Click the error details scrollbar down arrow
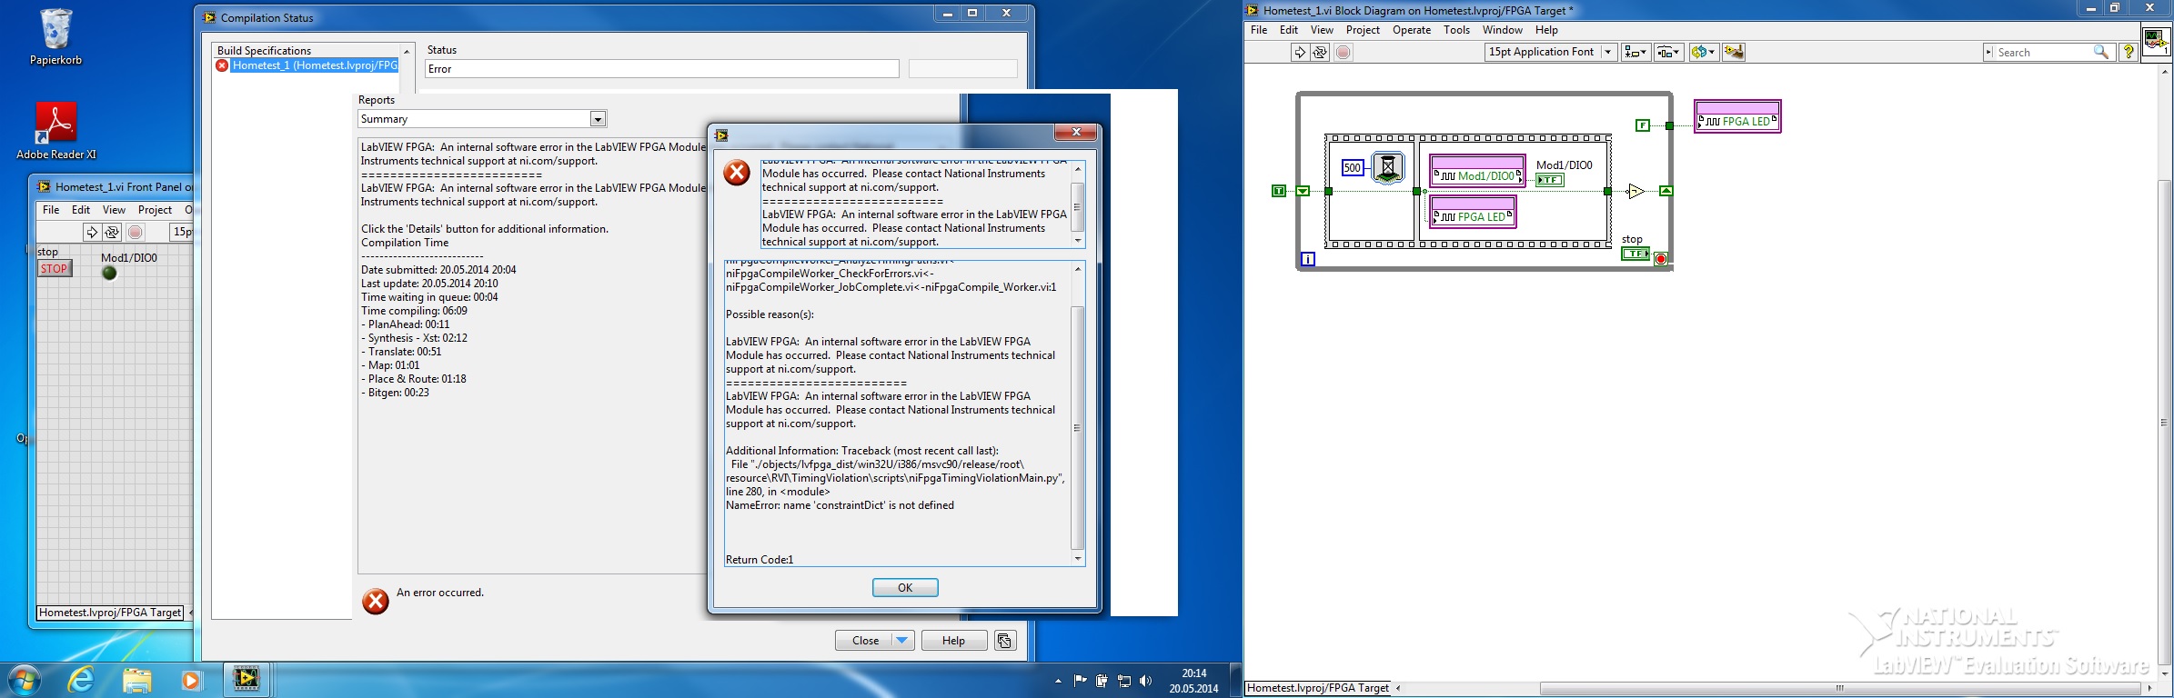Image resolution: width=2174 pixels, height=698 pixels. tap(1078, 559)
